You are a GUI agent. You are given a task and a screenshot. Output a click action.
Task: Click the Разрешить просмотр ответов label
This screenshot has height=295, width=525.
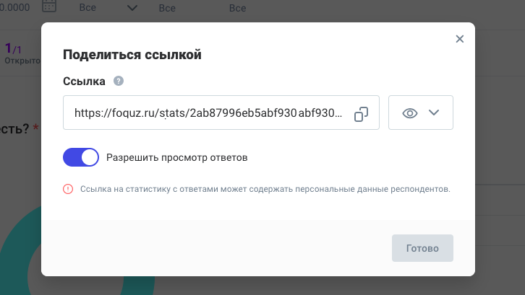coord(176,157)
